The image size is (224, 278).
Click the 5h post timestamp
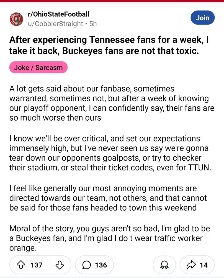coord(93,24)
